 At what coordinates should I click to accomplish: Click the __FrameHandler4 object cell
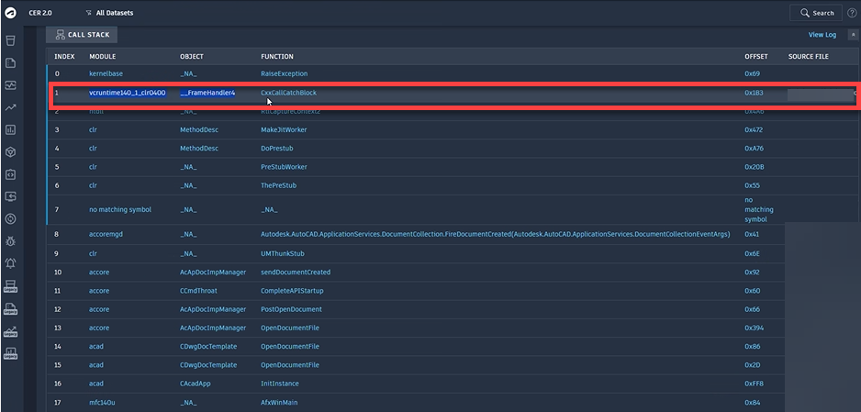pos(207,93)
